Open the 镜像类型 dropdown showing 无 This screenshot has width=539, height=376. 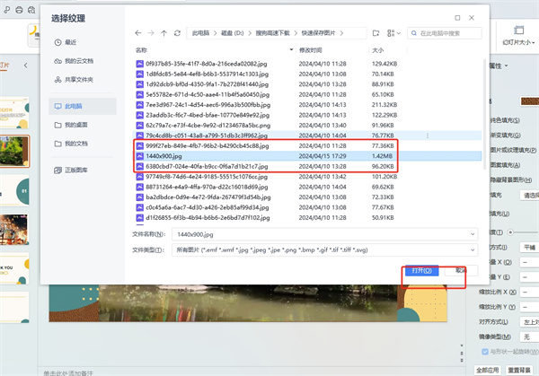pos(529,337)
